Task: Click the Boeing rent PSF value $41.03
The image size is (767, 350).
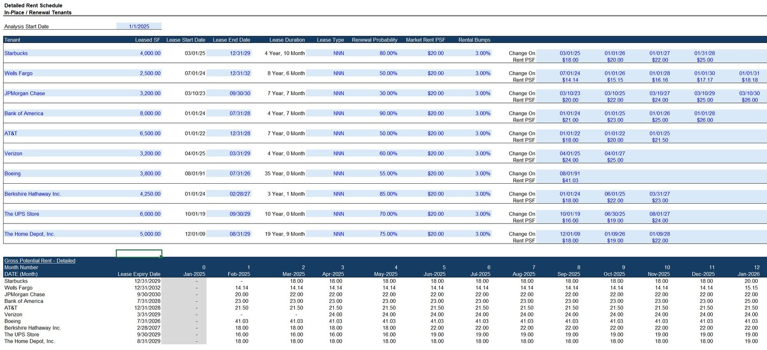Action: click(x=570, y=180)
